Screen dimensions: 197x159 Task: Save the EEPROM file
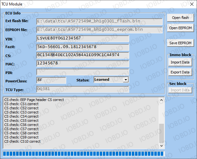pos(180,43)
